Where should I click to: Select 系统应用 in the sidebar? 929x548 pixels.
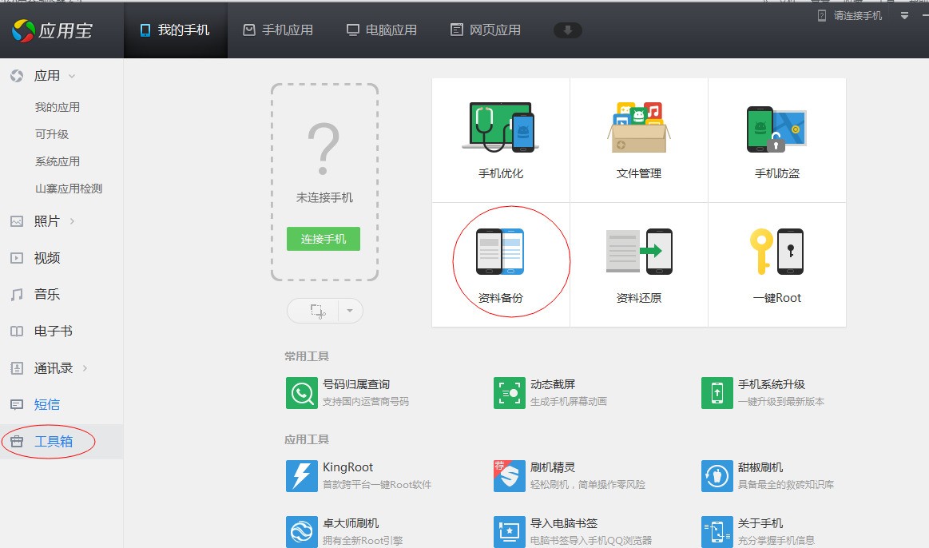[58, 161]
